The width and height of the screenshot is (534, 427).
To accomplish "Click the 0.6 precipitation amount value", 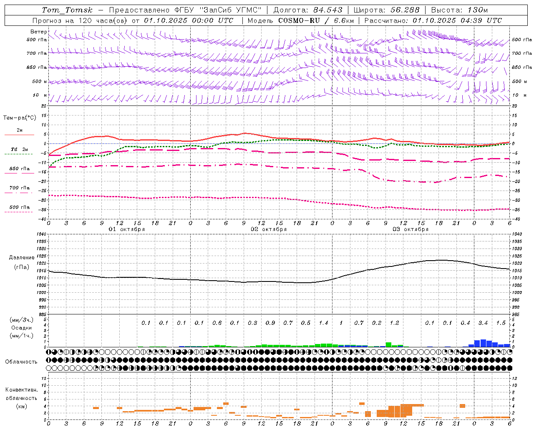I will click(217, 323).
